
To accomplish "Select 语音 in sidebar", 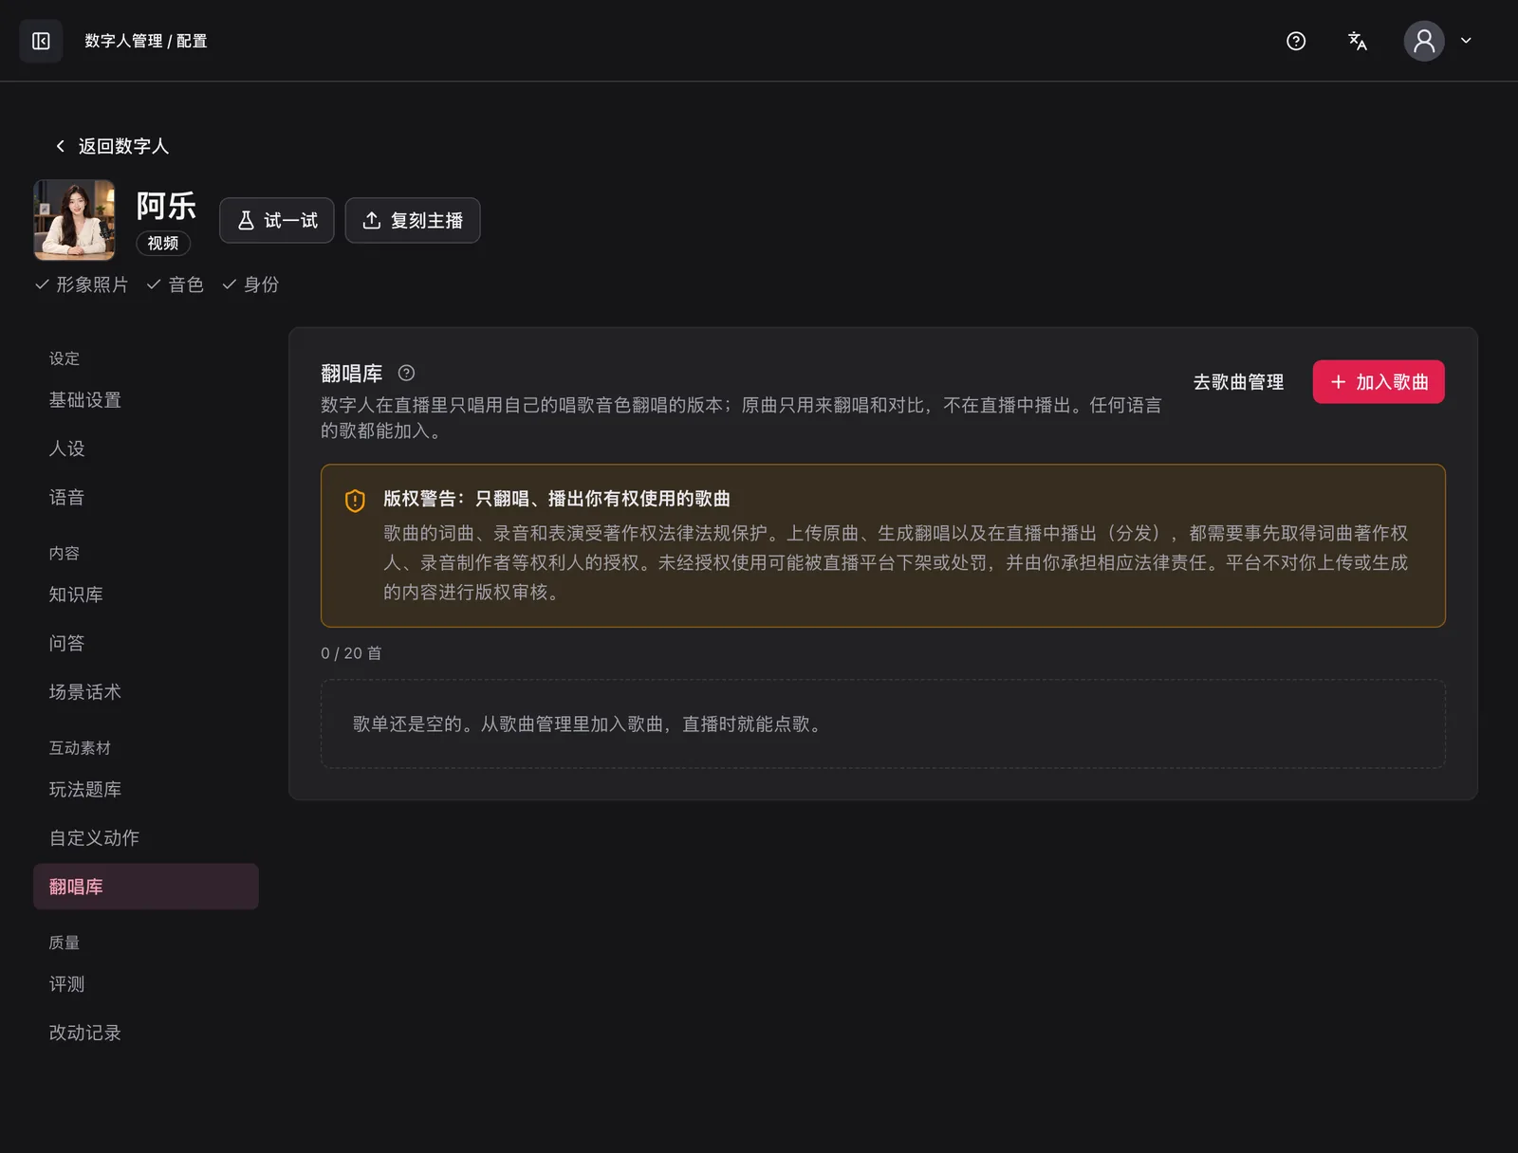I will (x=146, y=498).
